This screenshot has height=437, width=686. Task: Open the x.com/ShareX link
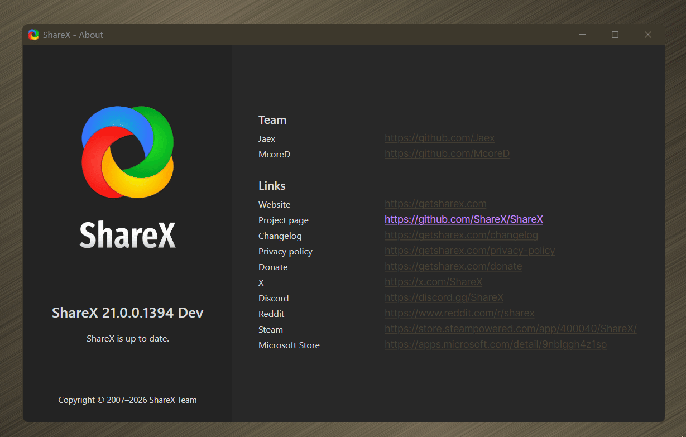(x=434, y=282)
